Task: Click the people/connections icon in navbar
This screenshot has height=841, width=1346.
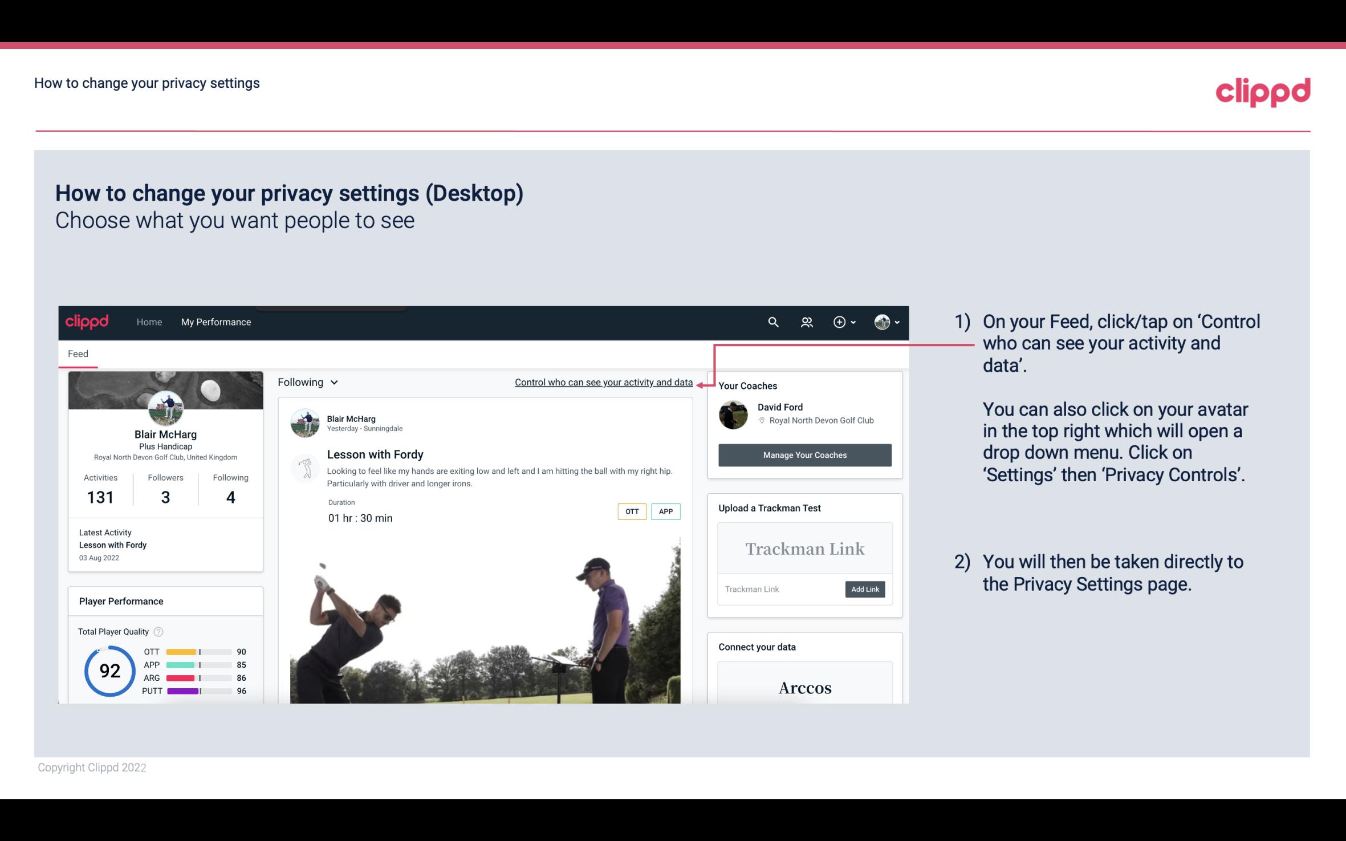Action: tap(807, 322)
